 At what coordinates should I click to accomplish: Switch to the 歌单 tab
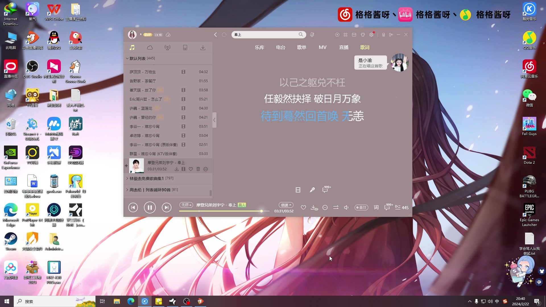pyautogui.click(x=302, y=47)
